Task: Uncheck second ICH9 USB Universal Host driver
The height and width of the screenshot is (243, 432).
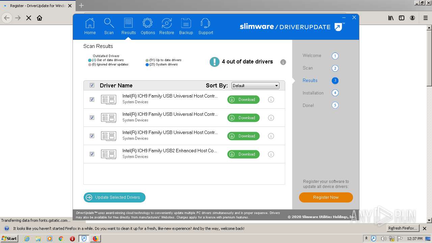Action: click(92, 118)
